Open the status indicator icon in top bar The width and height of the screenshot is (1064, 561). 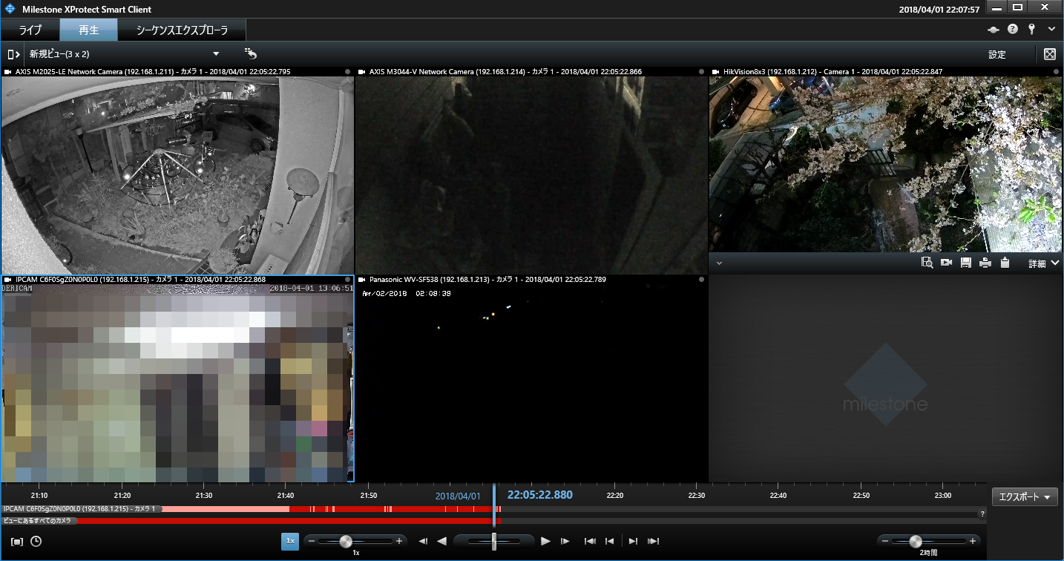coord(994,30)
